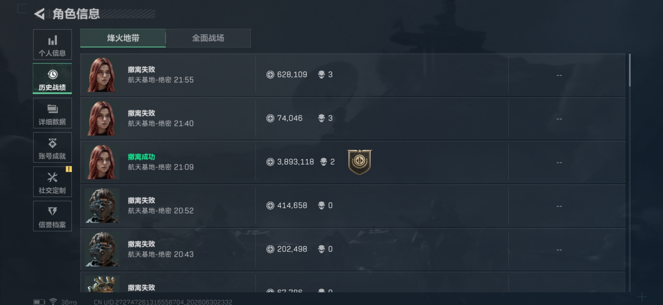Click the gold badge in the 撤离成功 row
The width and height of the screenshot is (663, 305).
point(360,162)
